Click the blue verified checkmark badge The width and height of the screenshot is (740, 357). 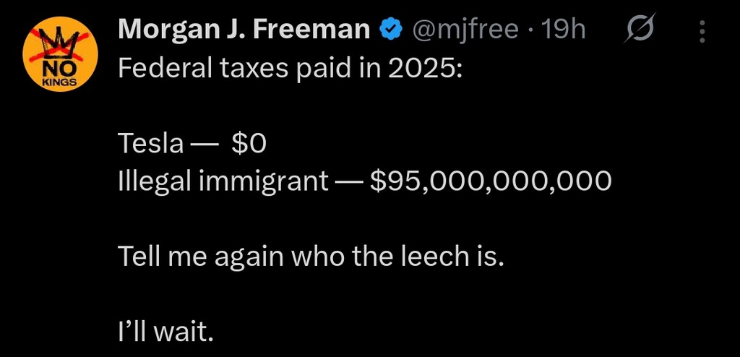tap(391, 30)
